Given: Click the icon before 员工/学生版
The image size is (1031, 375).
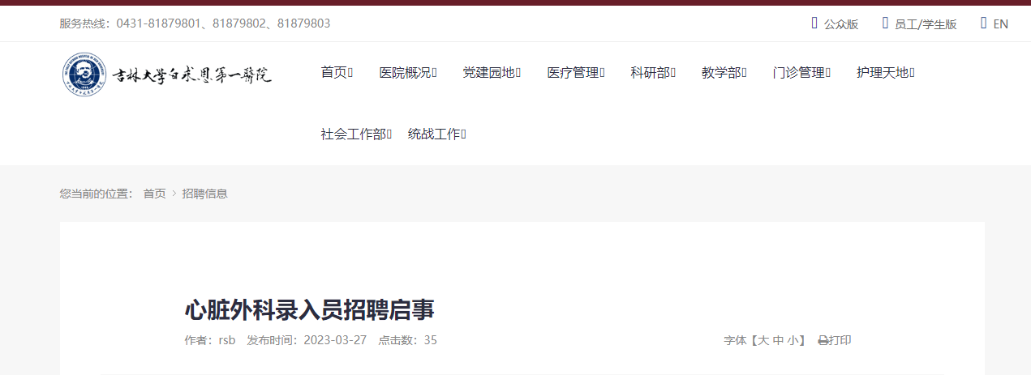Looking at the screenshot, I should click(x=885, y=23).
